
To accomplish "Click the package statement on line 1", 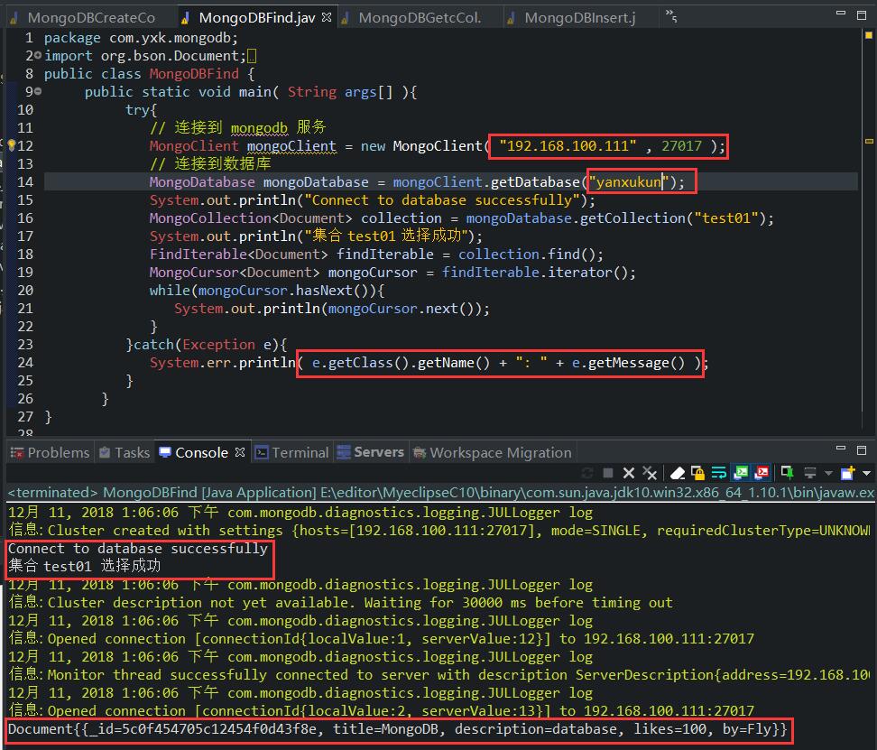I will pyautogui.click(x=141, y=38).
